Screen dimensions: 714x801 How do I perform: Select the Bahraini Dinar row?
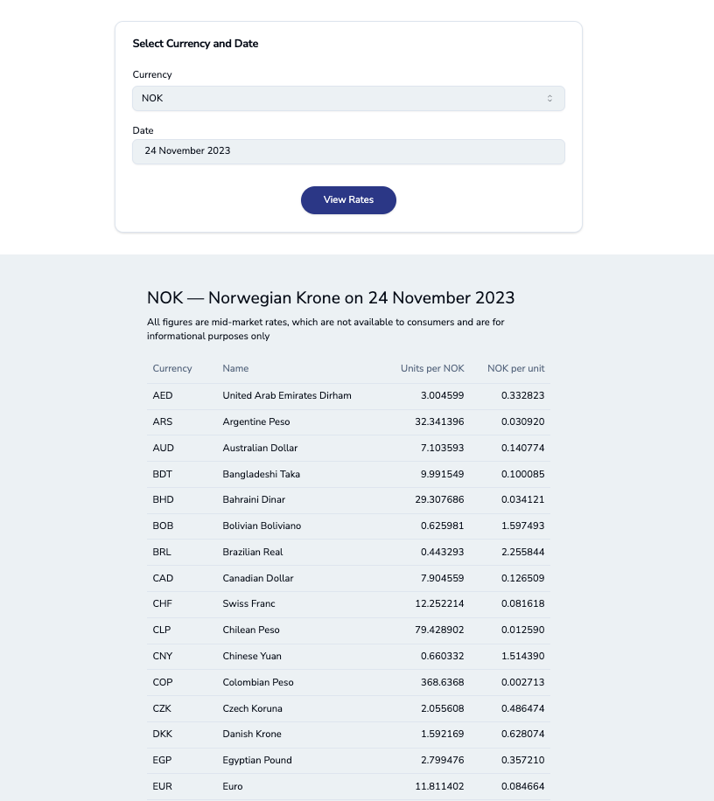tap(348, 500)
